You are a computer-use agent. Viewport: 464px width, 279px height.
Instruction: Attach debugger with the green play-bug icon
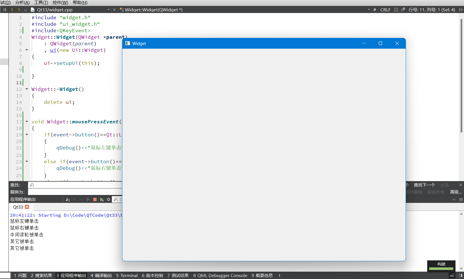coord(102,199)
